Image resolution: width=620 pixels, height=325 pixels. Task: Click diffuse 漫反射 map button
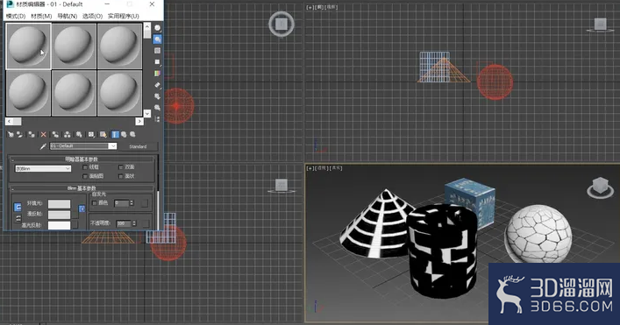(75, 215)
